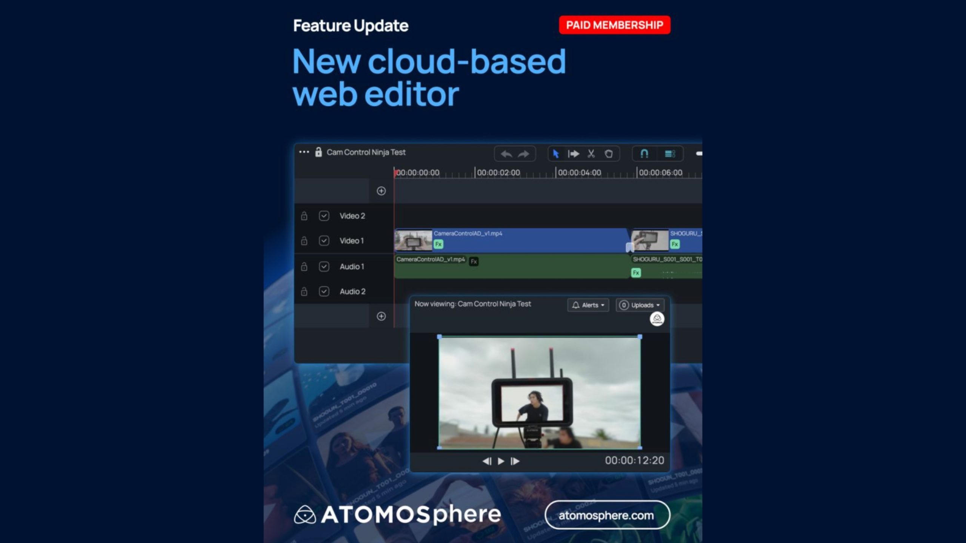Viewport: 966px width, 543px height.
Task: Toggle the Video 2 track checkbox
Action: 324,216
